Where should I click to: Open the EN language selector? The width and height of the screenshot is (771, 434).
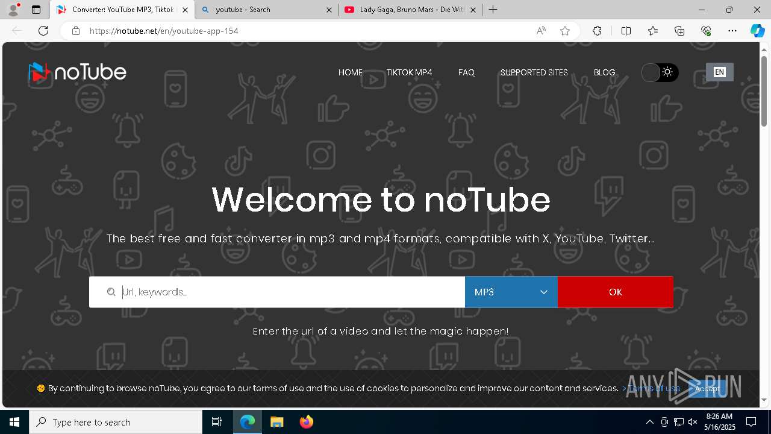(x=719, y=72)
